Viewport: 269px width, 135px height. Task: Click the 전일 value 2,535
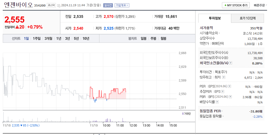click(x=78, y=16)
